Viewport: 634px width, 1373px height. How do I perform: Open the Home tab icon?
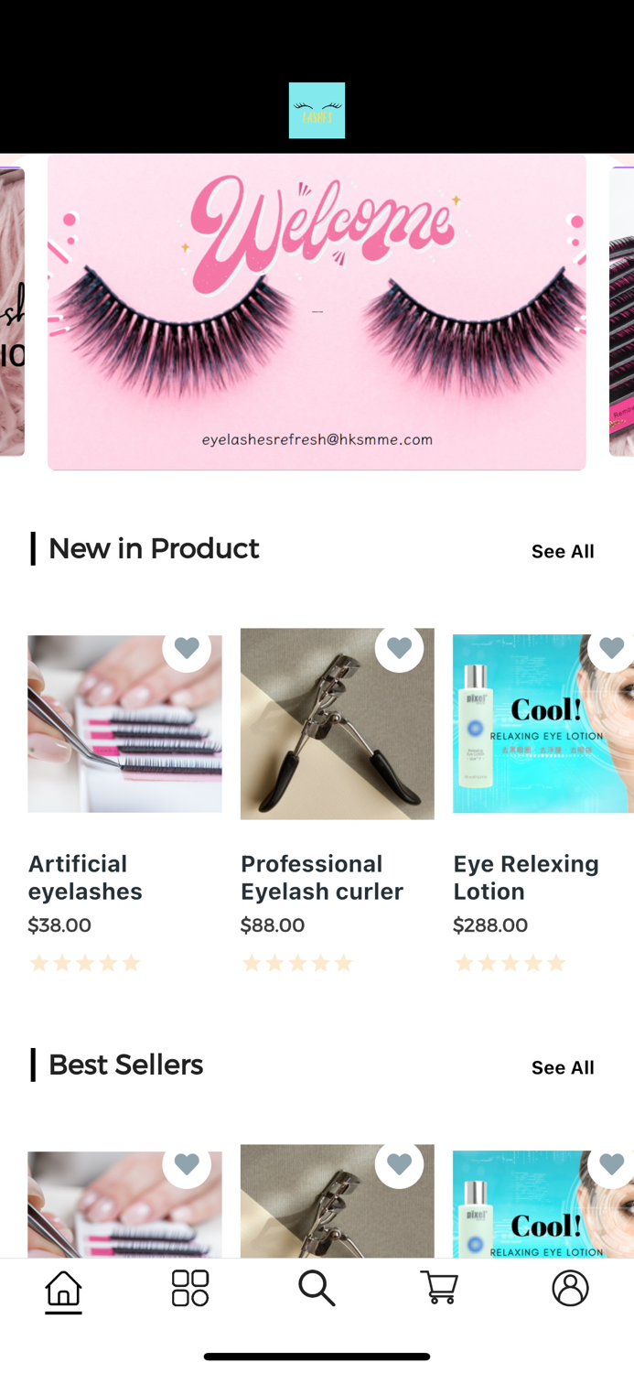click(63, 1288)
